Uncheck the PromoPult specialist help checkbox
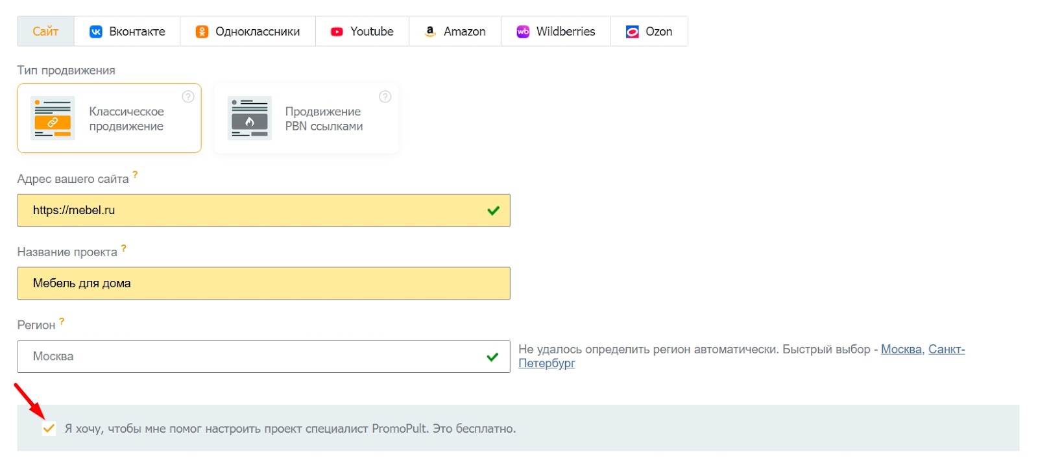The image size is (1038, 467). pyautogui.click(x=49, y=428)
